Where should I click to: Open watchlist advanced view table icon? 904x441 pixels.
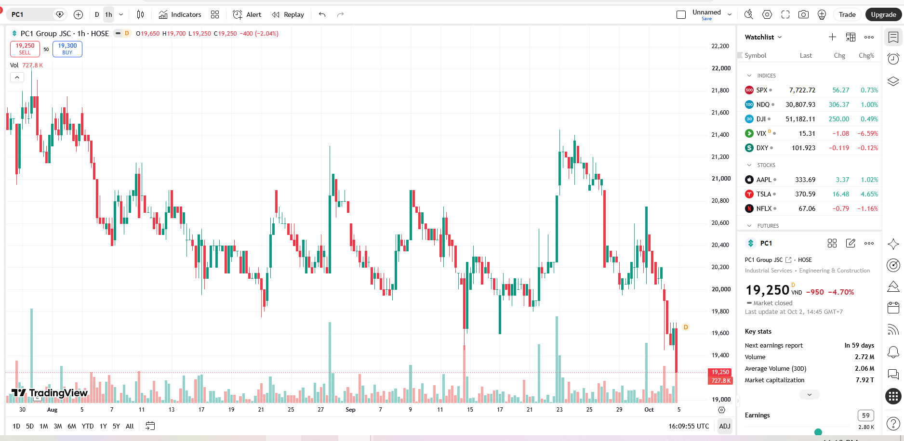(x=851, y=37)
